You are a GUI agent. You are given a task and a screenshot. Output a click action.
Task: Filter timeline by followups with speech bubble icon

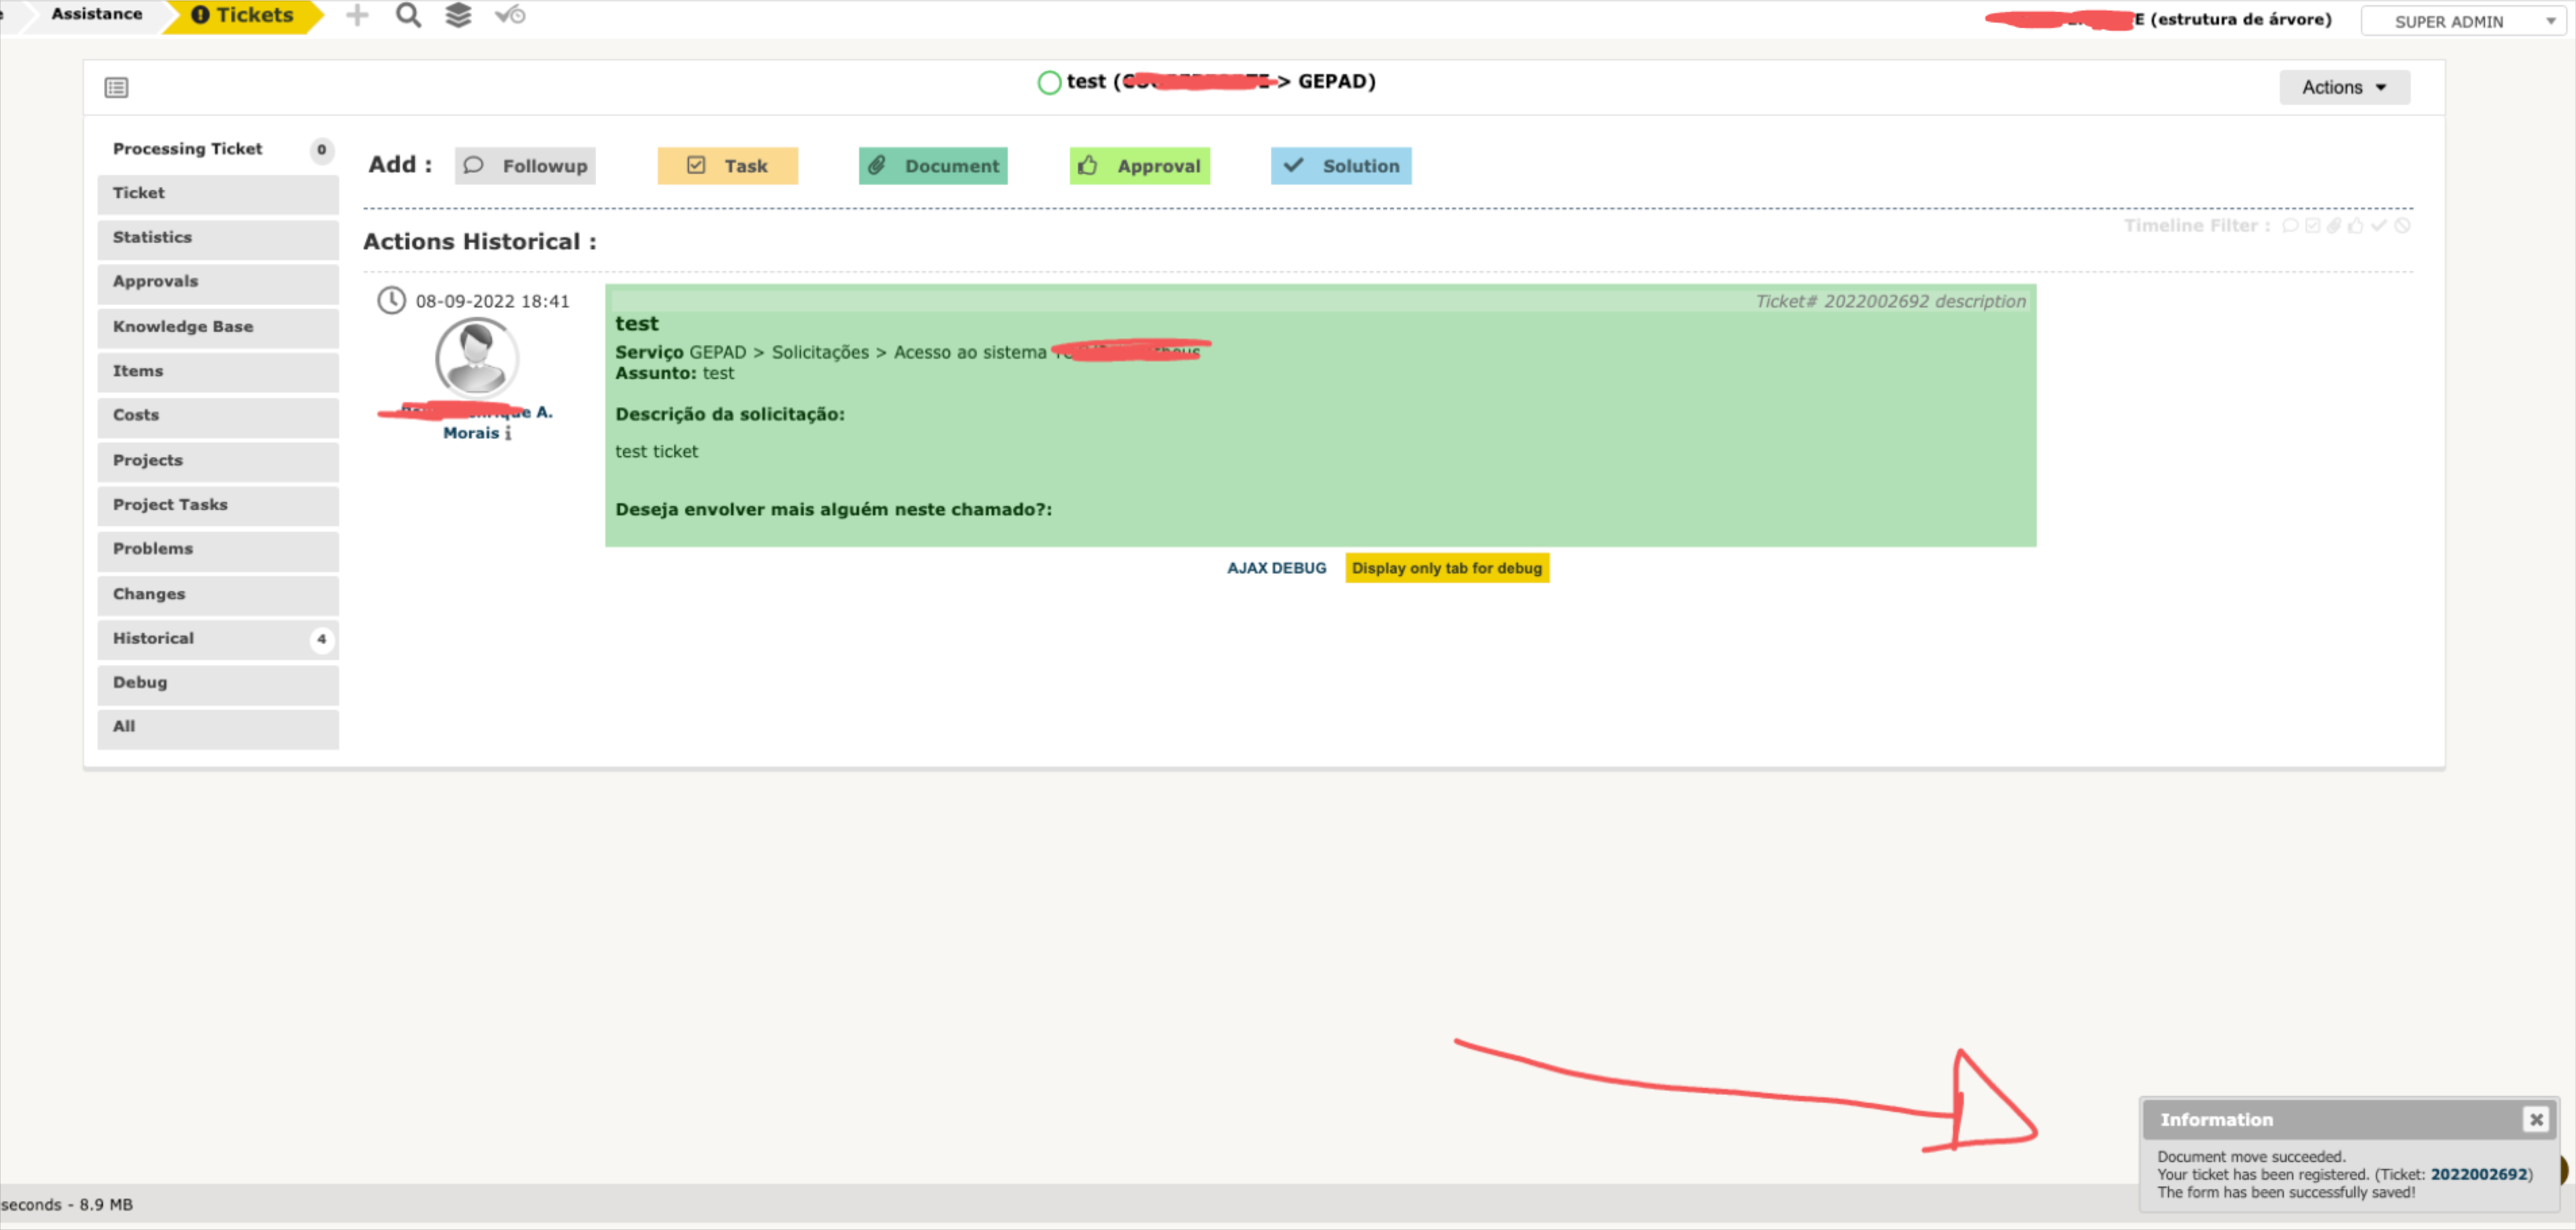pos(2291,226)
